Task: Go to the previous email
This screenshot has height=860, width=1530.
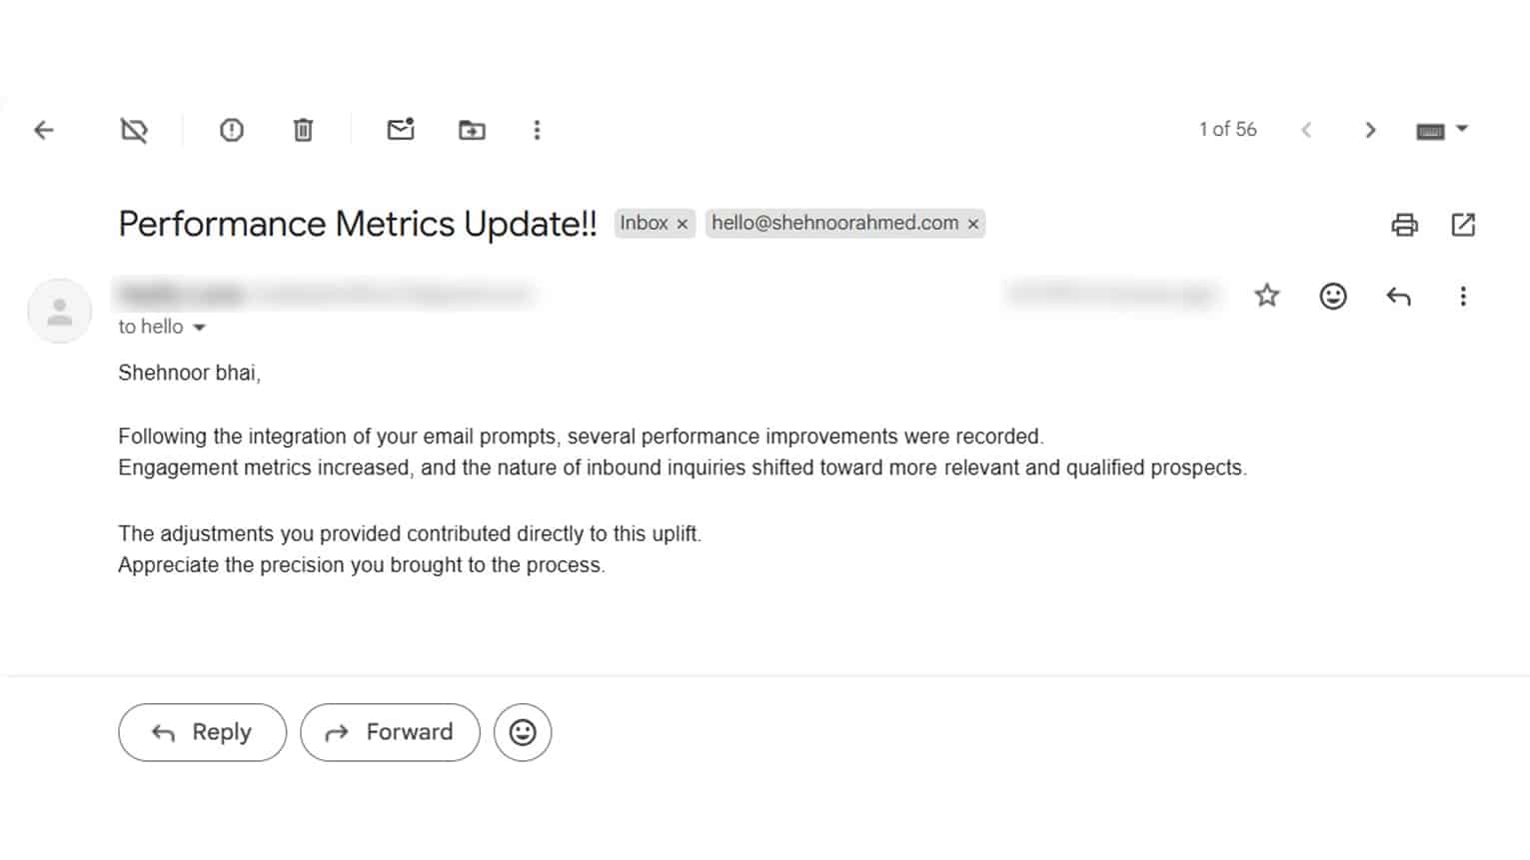Action: pos(1306,130)
